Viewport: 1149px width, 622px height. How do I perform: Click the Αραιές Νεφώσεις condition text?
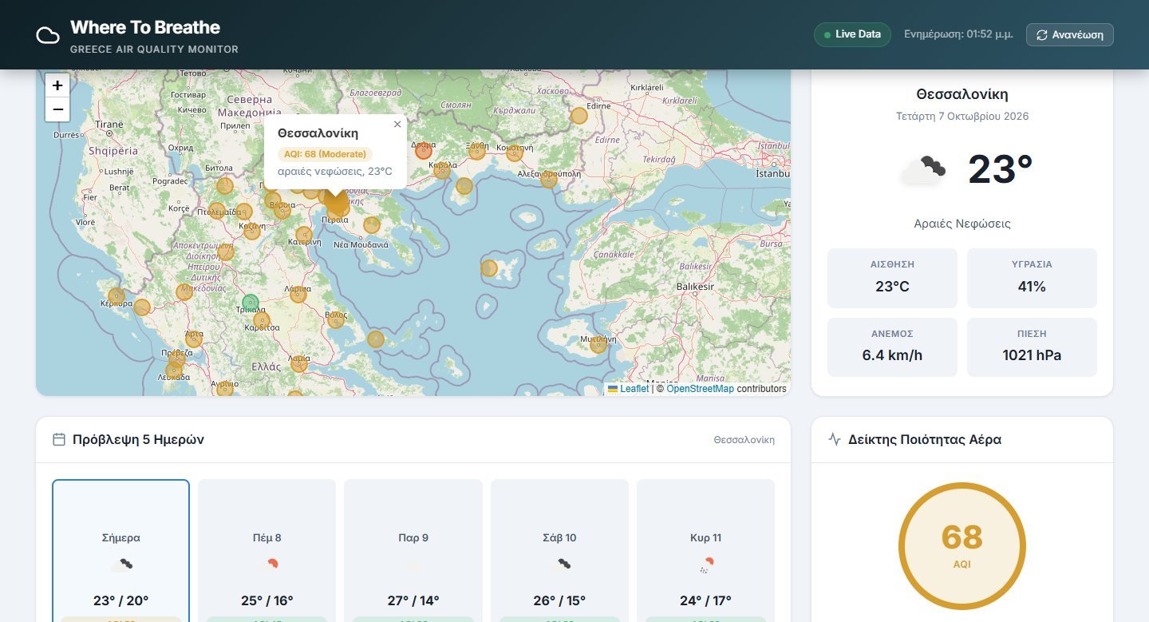click(962, 224)
